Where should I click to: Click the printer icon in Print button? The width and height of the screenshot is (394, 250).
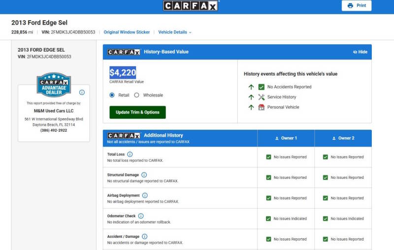[350, 5]
